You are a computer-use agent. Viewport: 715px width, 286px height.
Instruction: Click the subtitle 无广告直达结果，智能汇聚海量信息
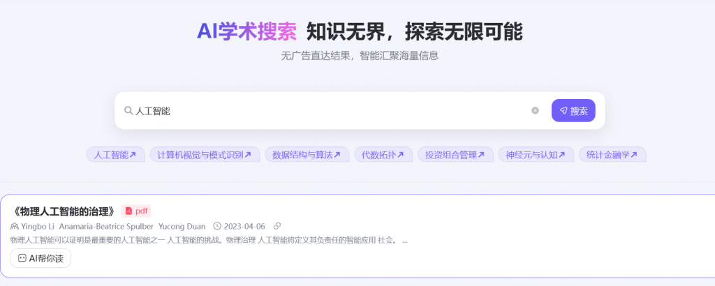[360, 56]
